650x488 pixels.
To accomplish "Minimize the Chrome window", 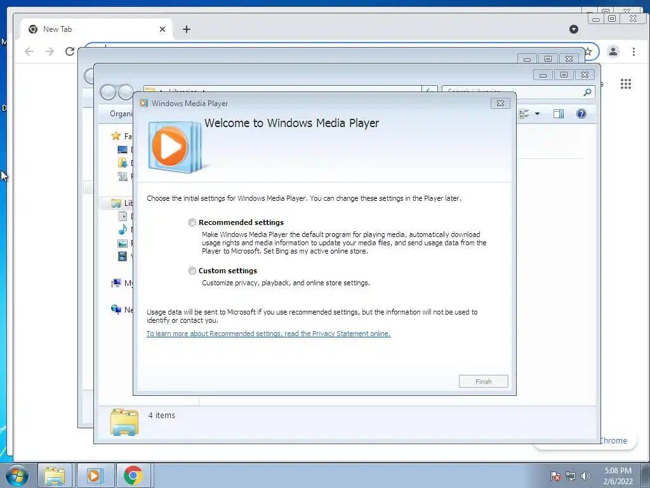I will pos(595,18).
